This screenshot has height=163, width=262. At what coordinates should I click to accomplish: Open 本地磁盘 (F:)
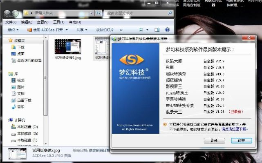tap(27, 140)
